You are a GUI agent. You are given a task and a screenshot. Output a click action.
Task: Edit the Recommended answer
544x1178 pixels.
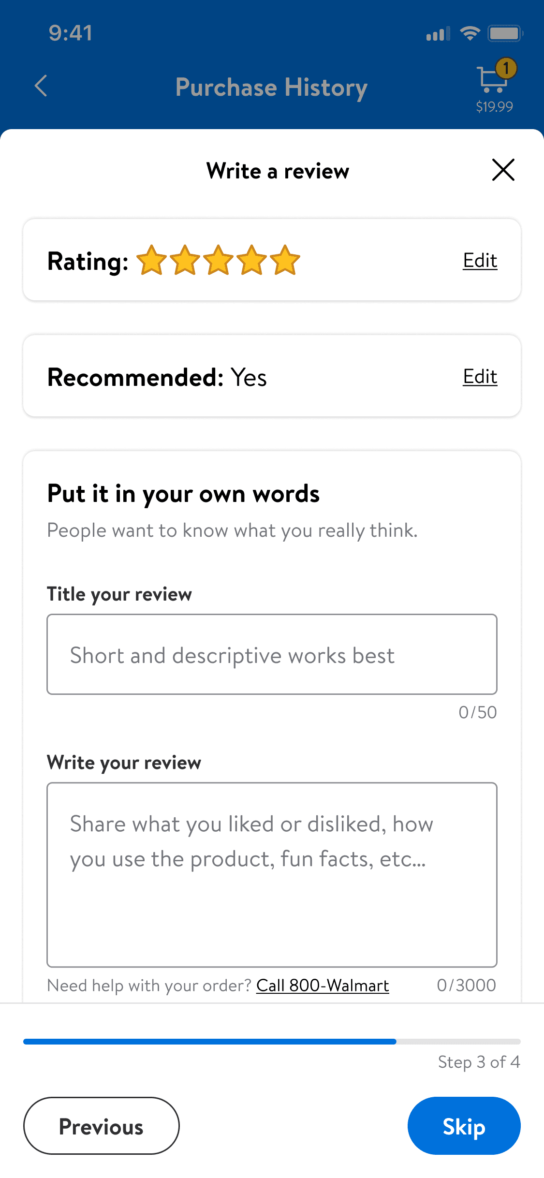480,377
